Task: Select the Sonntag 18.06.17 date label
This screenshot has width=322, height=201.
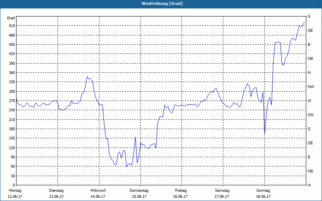Action: click(x=263, y=193)
